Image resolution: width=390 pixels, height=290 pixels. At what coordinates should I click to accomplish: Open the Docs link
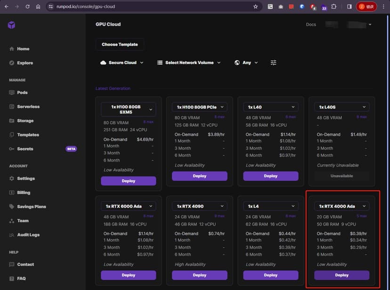coord(311,24)
